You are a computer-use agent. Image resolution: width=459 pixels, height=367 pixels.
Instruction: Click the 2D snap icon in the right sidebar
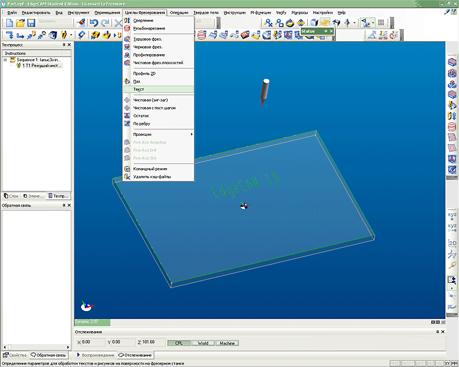(453, 243)
